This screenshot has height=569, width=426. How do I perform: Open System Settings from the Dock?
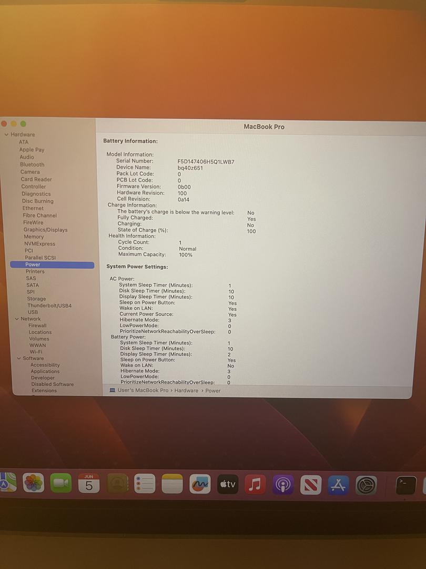366,486
